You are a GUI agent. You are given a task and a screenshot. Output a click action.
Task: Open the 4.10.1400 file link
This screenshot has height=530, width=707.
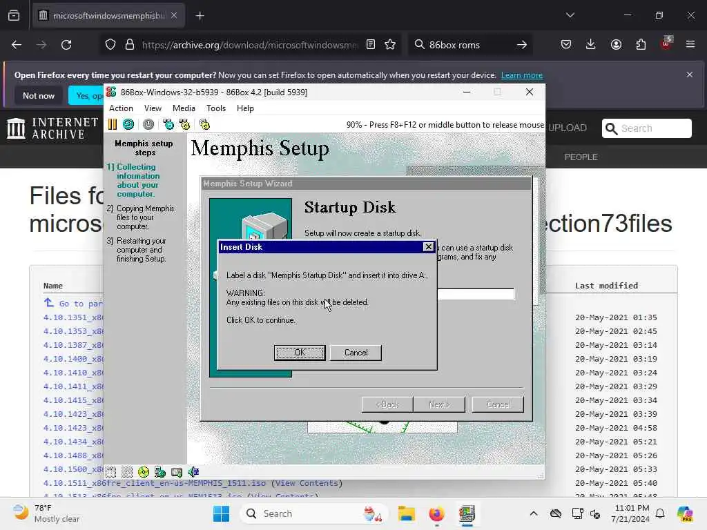[73, 359]
